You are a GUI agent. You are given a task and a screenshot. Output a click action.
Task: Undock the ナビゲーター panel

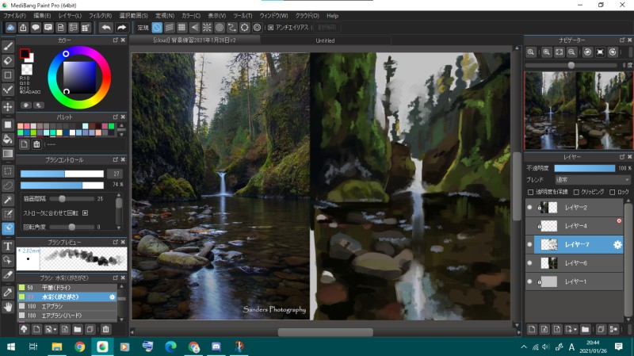[622, 40]
